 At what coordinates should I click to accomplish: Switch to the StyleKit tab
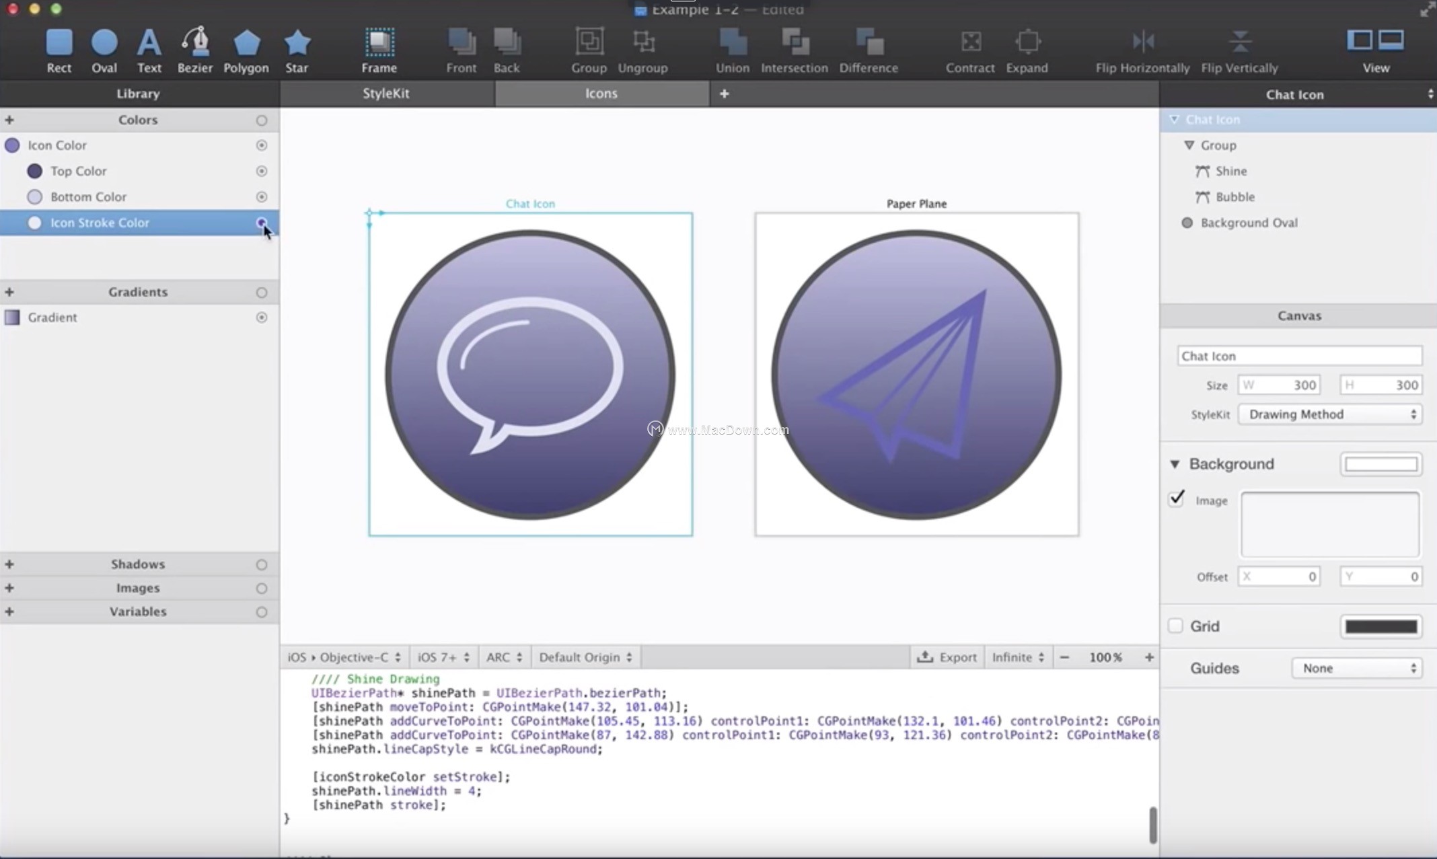click(386, 94)
